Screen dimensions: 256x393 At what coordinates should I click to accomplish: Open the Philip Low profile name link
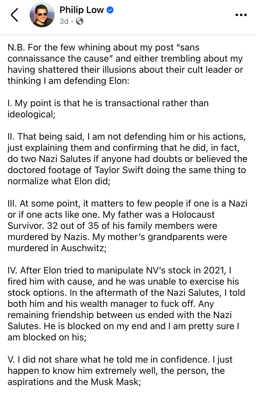point(82,10)
